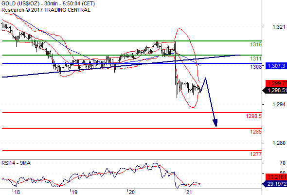Click the 1,307.3 blue price tag

276,66
